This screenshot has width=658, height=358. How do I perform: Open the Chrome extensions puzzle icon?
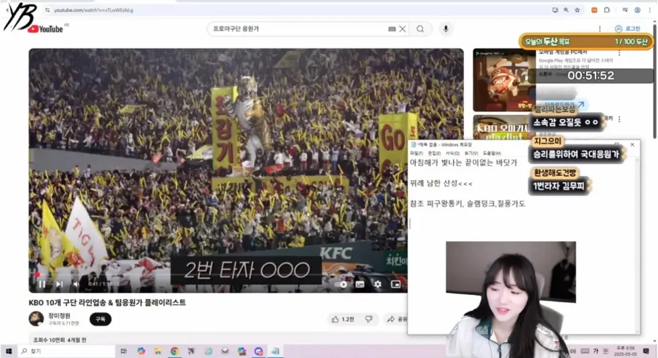pos(607,10)
